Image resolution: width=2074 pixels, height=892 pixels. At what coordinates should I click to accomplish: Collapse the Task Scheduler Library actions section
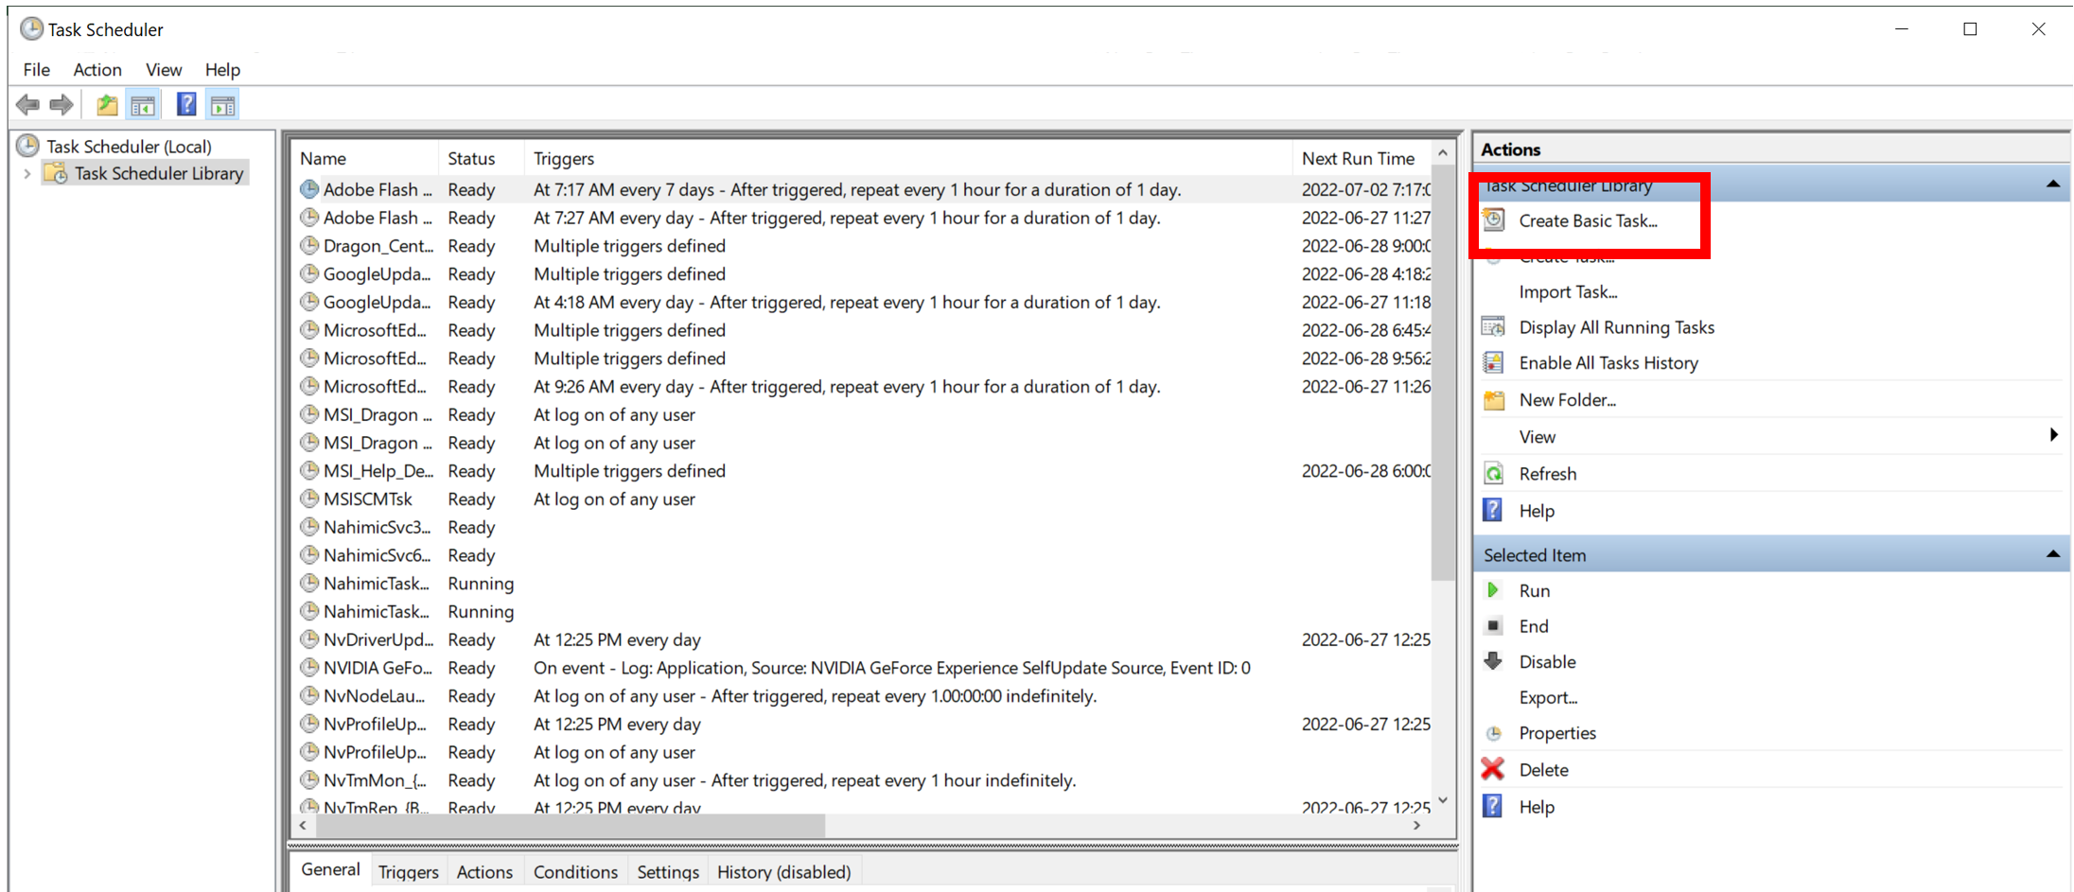click(x=2052, y=184)
